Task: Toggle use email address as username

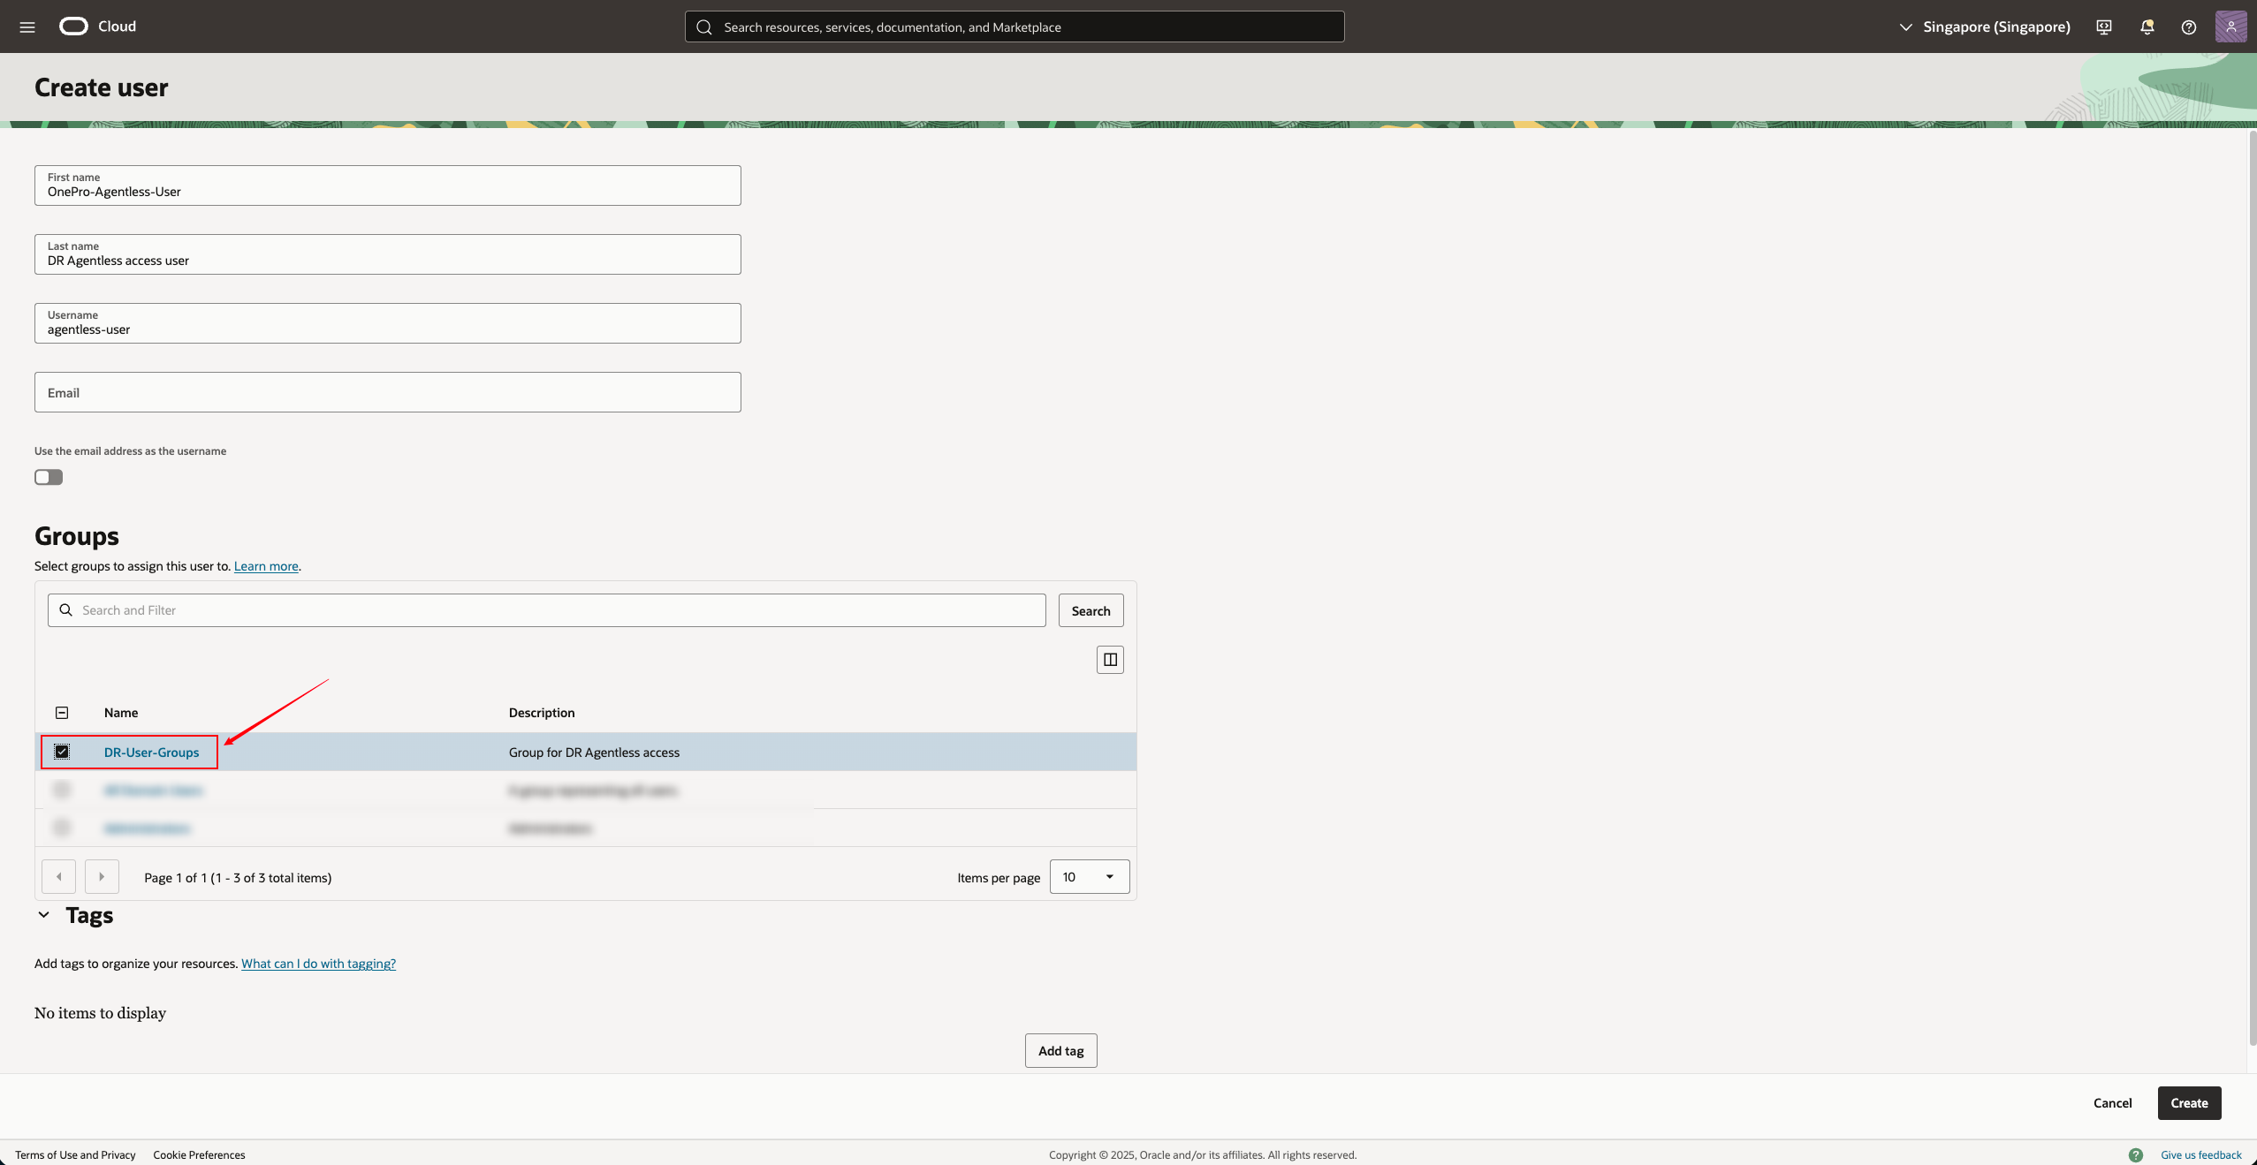Action: pyautogui.click(x=49, y=477)
